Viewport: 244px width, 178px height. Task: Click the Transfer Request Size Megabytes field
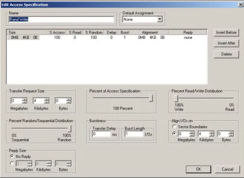[16, 101]
